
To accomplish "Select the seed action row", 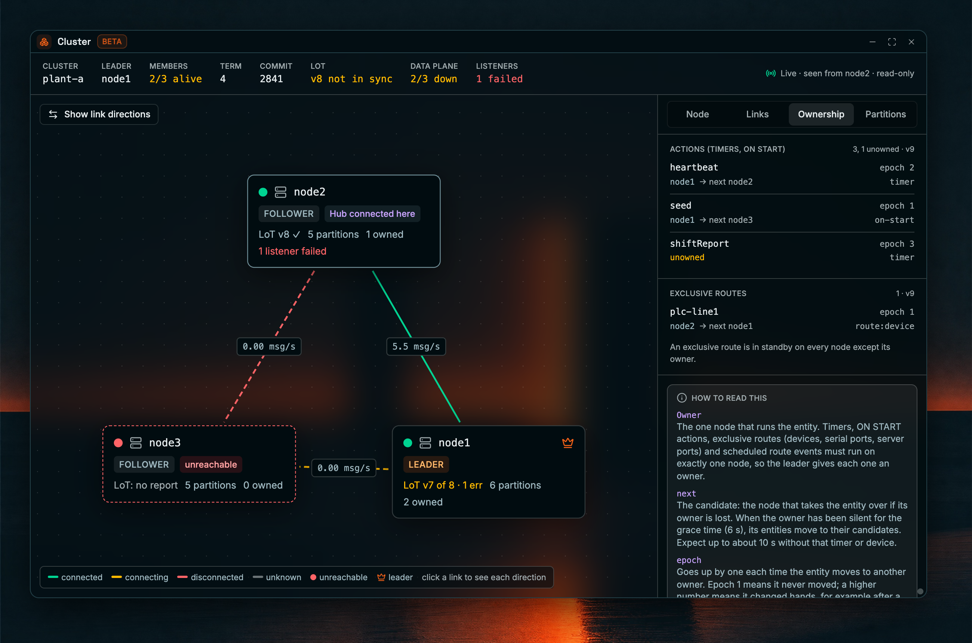I will click(x=791, y=212).
